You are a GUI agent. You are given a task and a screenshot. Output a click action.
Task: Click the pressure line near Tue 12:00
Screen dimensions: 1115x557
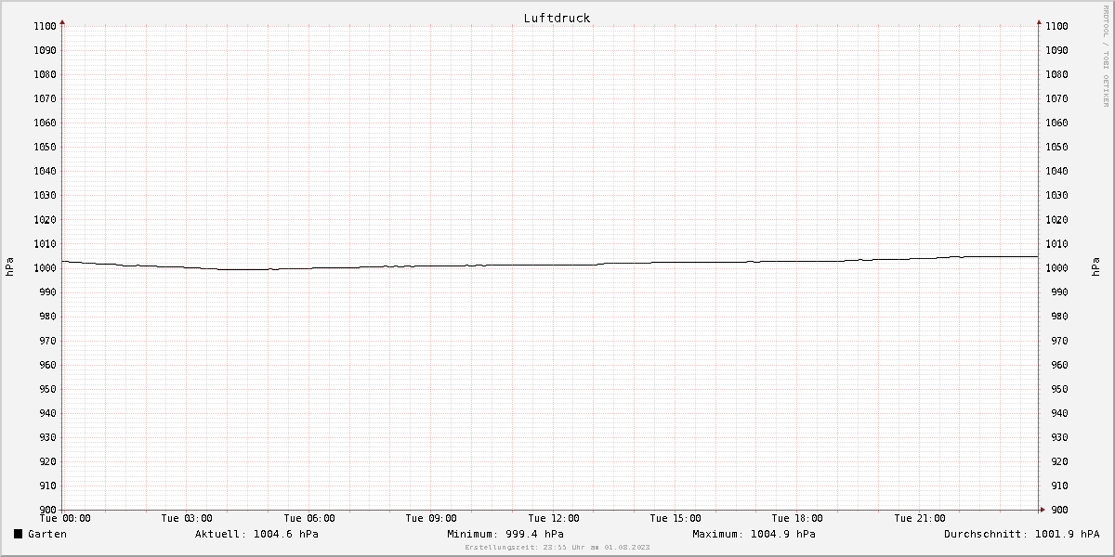pyautogui.click(x=554, y=265)
